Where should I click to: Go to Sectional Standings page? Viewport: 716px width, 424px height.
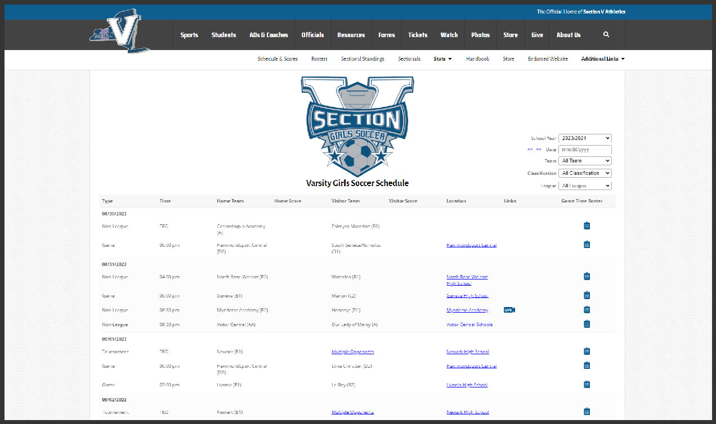[x=363, y=59]
